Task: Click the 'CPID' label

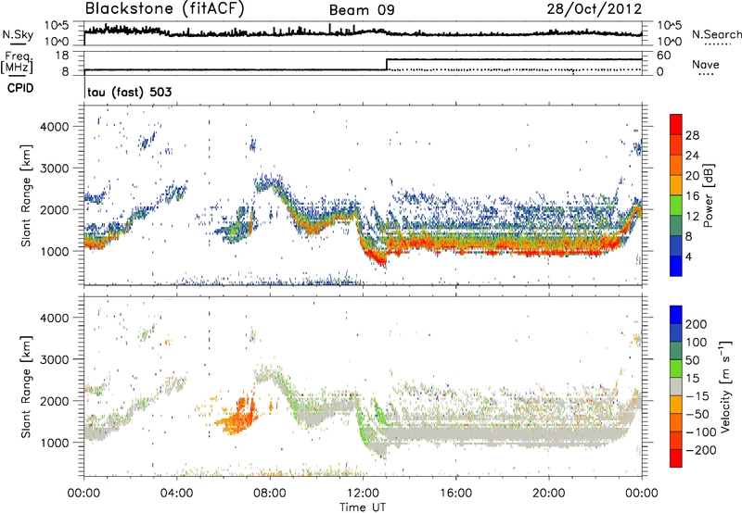Action: tap(20, 88)
